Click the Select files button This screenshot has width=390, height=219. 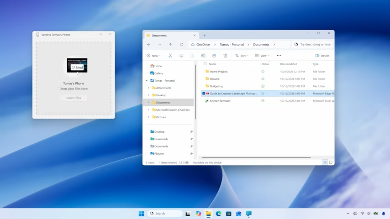[74, 98]
